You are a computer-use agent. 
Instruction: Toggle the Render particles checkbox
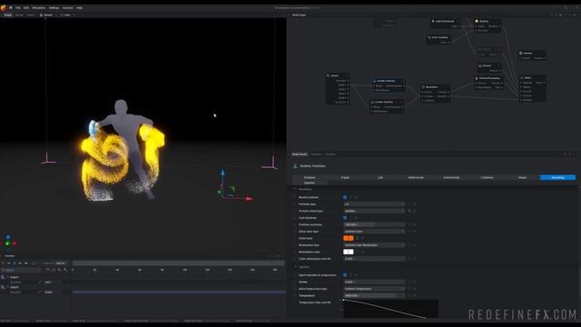pyautogui.click(x=345, y=198)
